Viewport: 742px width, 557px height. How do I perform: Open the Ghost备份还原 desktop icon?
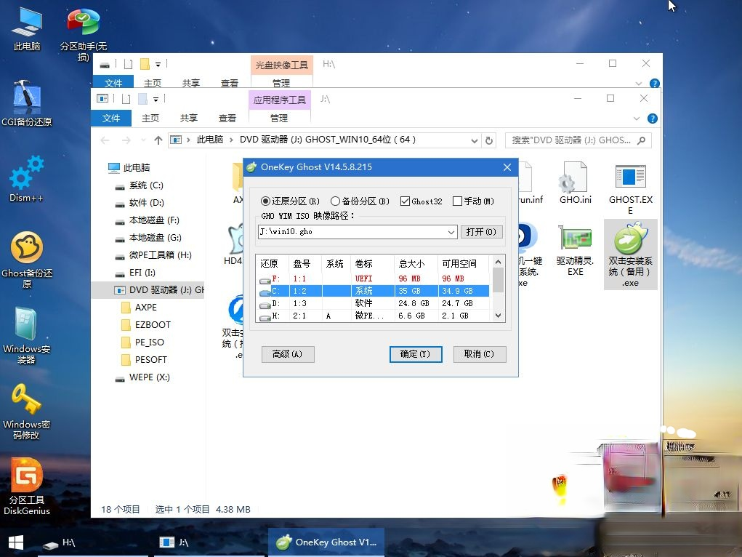tap(26, 260)
